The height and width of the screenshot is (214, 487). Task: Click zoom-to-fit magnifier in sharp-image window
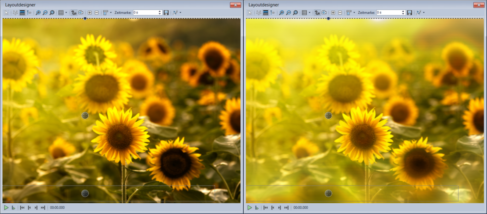[52, 12]
